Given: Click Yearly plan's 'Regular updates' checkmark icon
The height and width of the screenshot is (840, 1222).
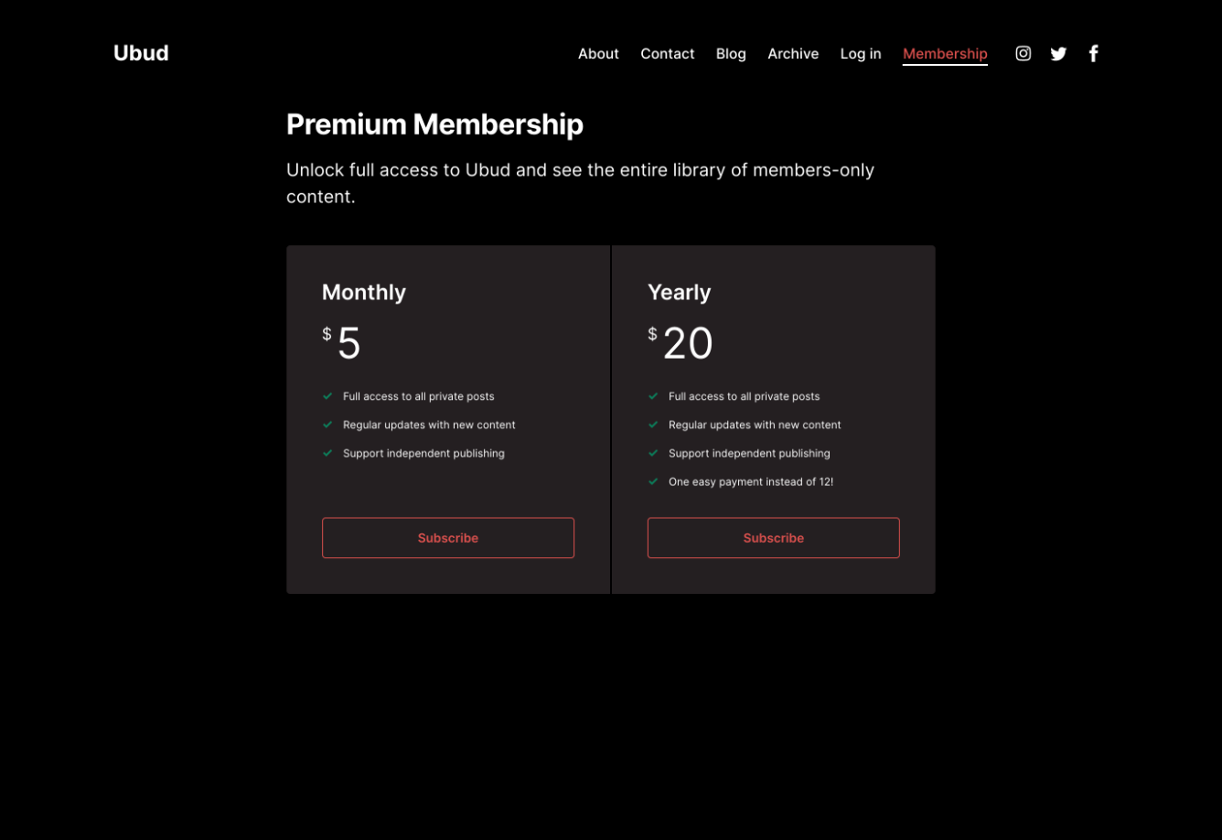Looking at the screenshot, I should pyautogui.click(x=653, y=425).
